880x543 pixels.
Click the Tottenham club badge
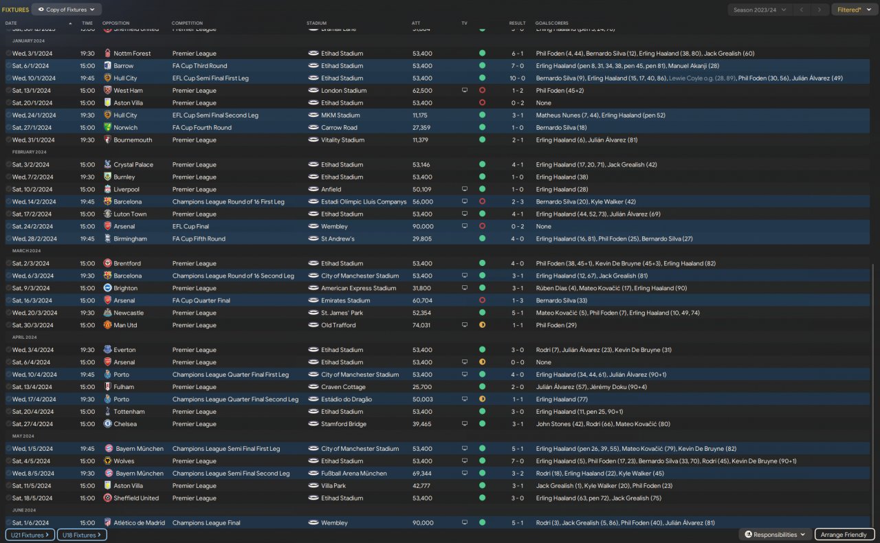(x=107, y=412)
